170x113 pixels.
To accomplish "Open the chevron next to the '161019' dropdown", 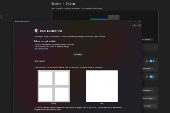I will (156, 69).
